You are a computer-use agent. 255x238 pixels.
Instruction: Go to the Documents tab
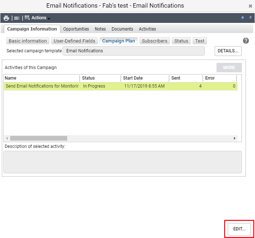(x=122, y=29)
